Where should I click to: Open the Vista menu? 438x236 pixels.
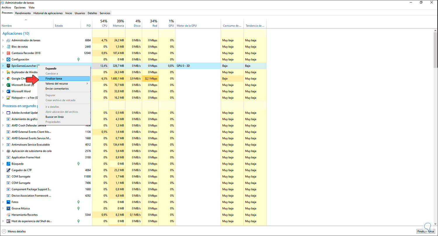(32, 8)
